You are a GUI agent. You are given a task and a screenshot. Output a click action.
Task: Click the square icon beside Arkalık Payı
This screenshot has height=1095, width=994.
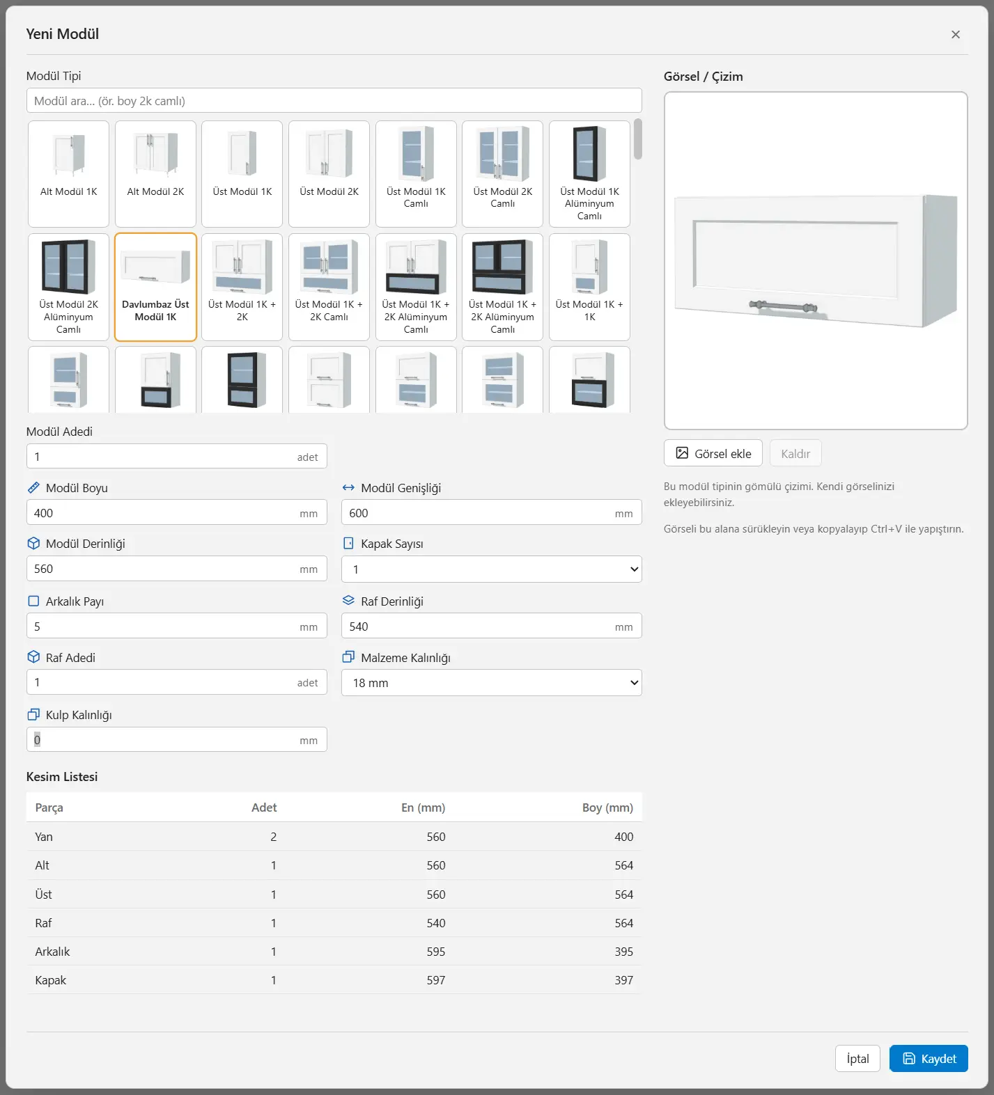coord(33,601)
